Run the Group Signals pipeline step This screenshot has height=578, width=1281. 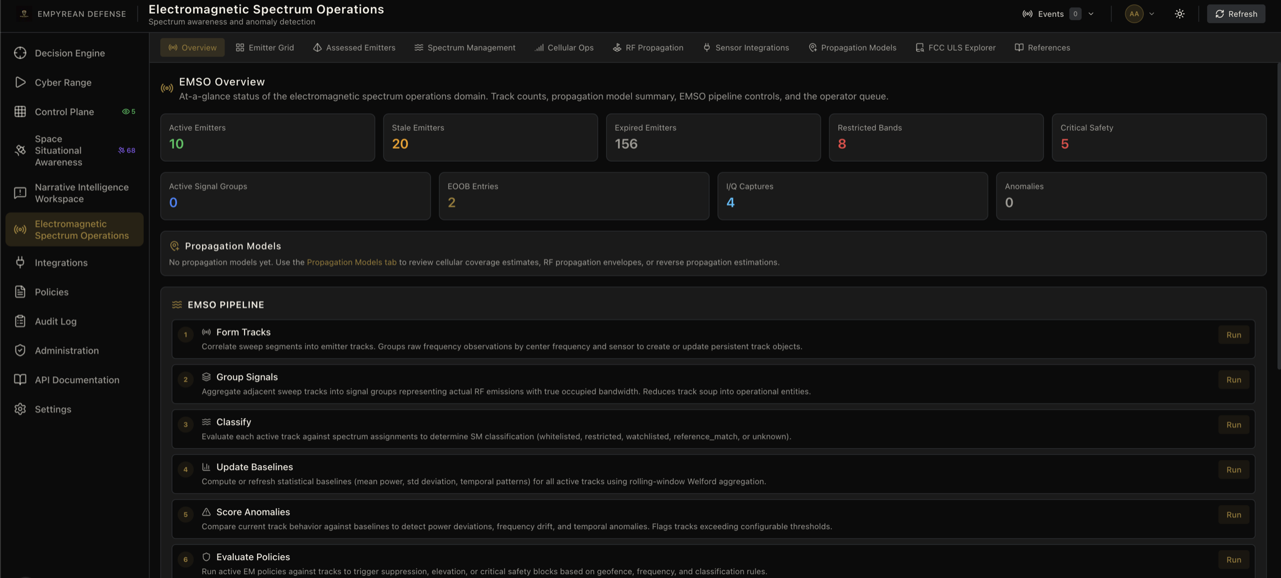point(1233,380)
